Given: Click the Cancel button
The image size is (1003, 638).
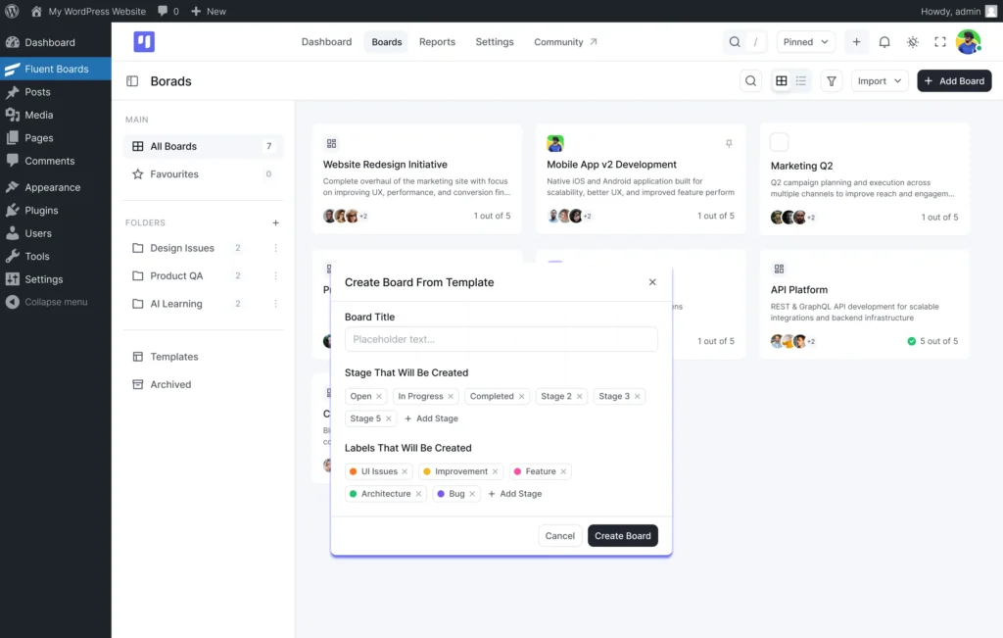Looking at the screenshot, I should pyautogui.click(x=559, y=536).
